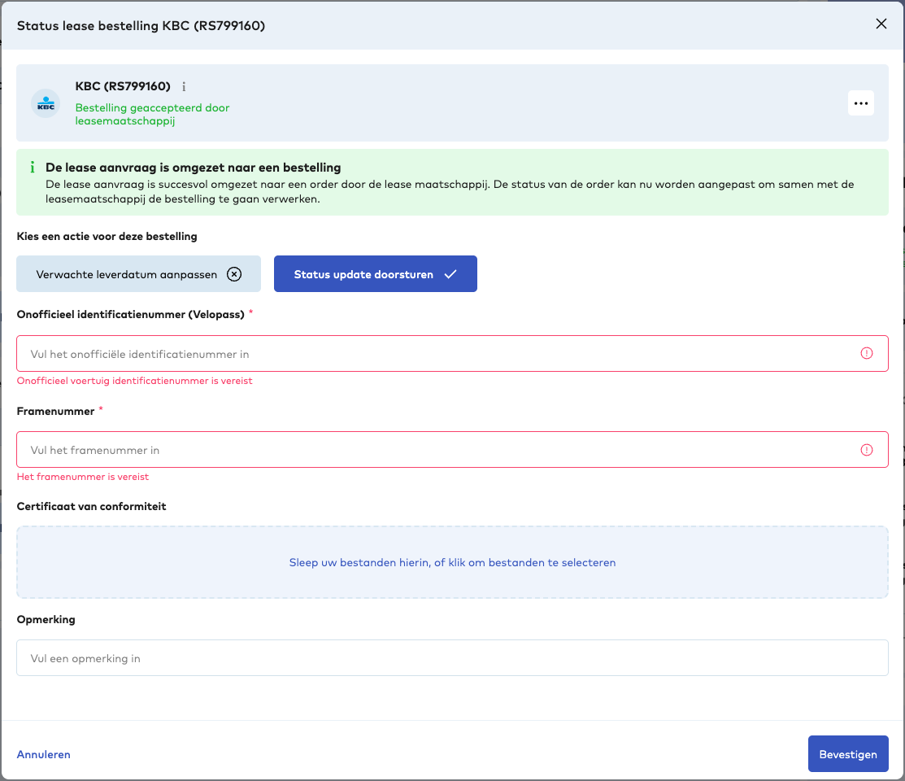Click the checkmark icon on Status update doorsturen
This screenshot has height=781, width=905.
click(450, 274)
